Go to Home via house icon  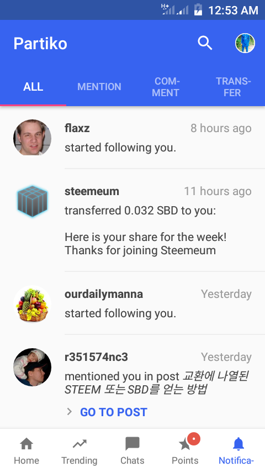point(26,444)
